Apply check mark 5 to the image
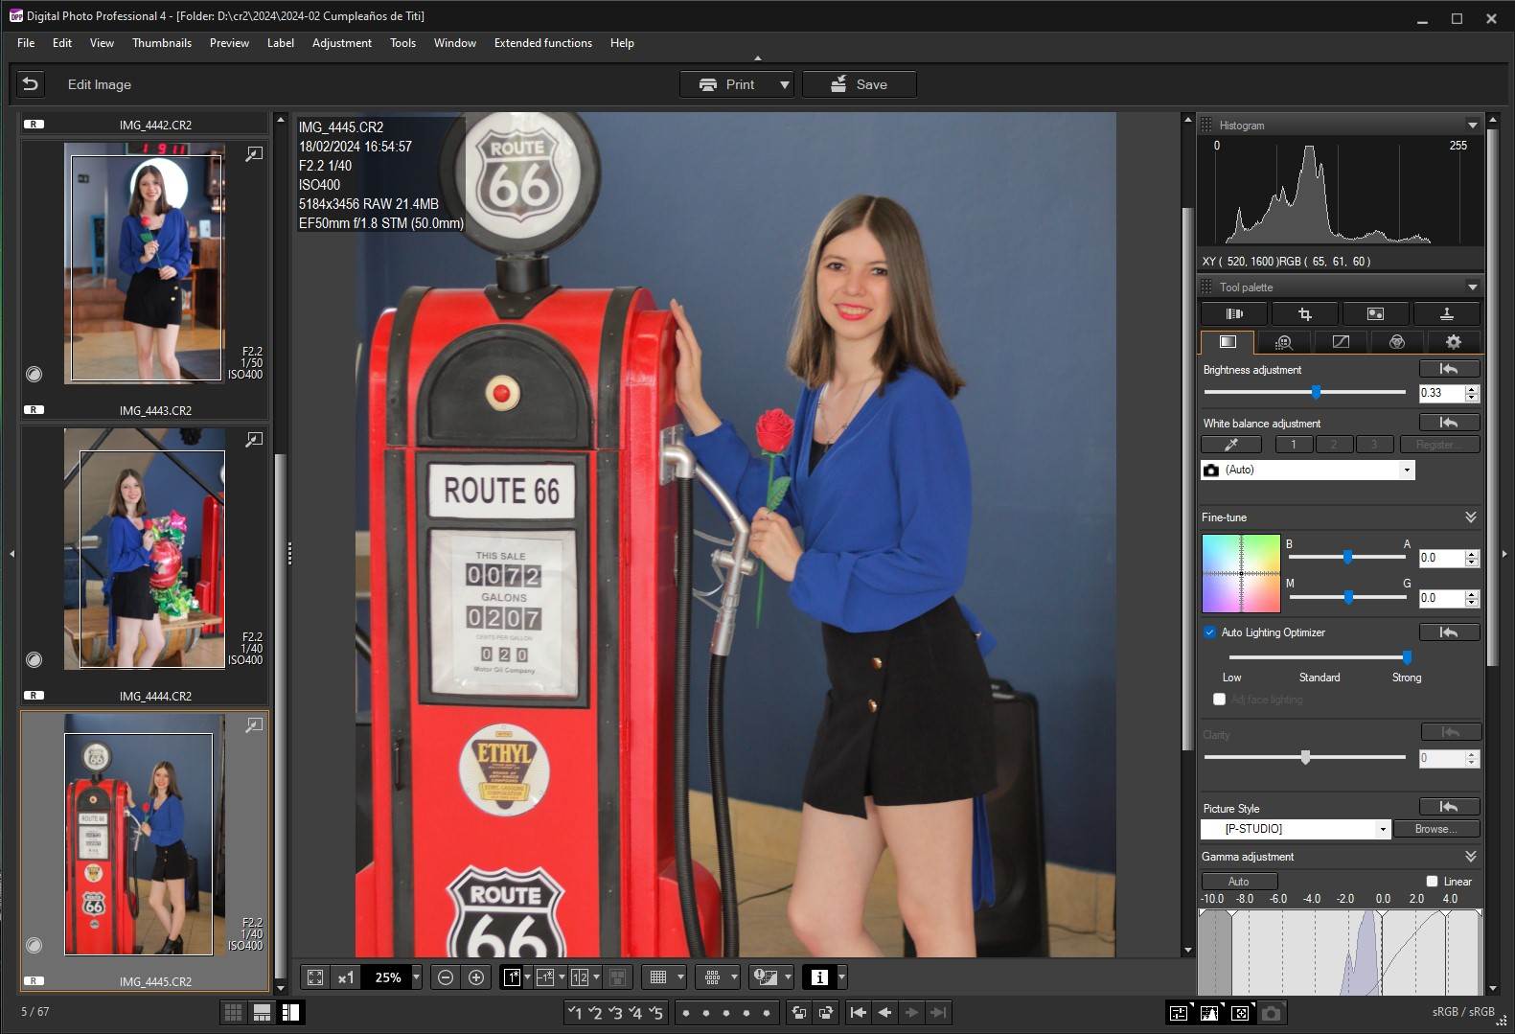1515x1034 pixels. tap(655, 1012)
